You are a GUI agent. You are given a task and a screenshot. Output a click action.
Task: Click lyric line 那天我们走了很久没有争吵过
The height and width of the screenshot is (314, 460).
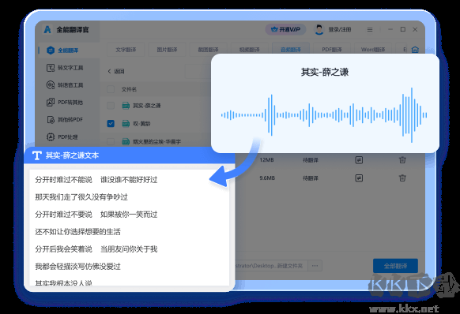point(81,197)
